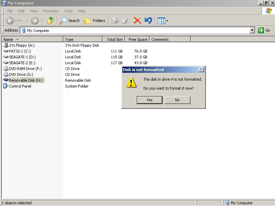The width and height of the screenshot is (275, 206).
Task: Select the 3½ Floppy (A:) drive icon
Action: [x=6, y=45]
